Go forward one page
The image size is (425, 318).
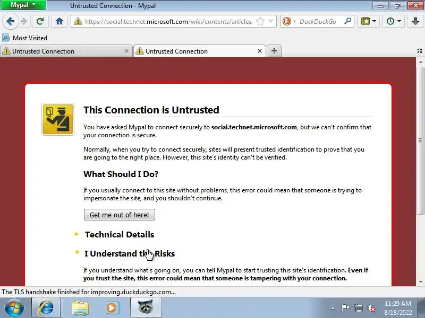pyautogui.click(x=24, y=21)
